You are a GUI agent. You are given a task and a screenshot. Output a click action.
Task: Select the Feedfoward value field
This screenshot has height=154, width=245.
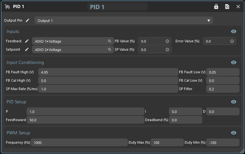85,120
